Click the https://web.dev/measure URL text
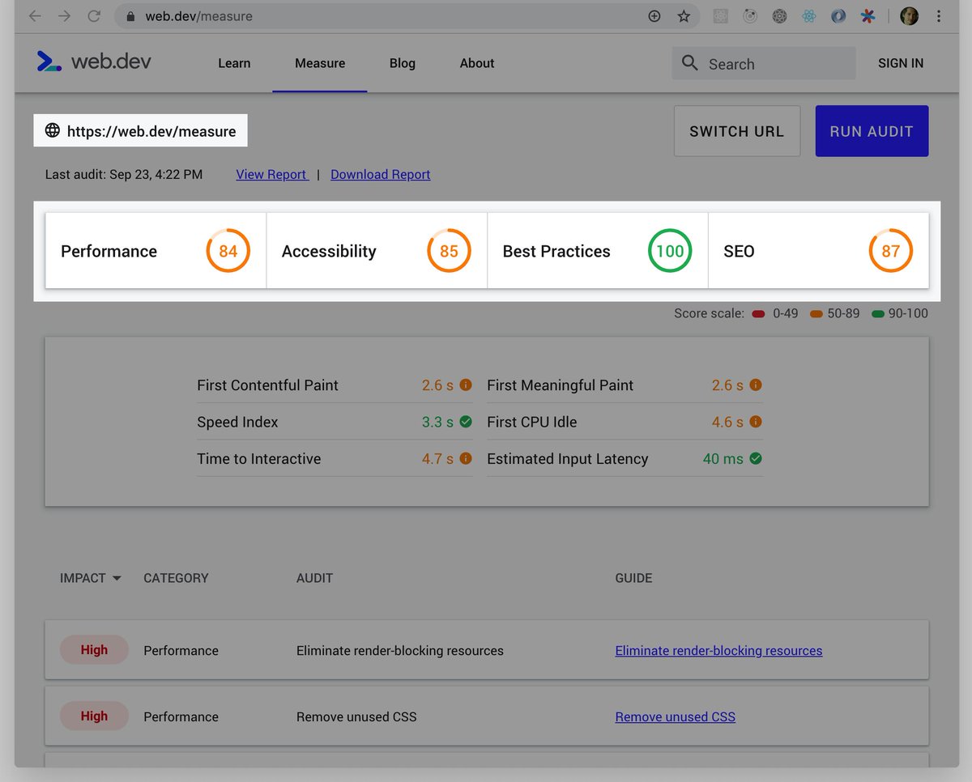The height and width of the screenshot is (782, 972). coord(151,131)
